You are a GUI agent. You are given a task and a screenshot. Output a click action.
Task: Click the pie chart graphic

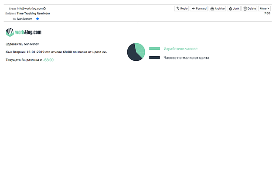point(136,52)
